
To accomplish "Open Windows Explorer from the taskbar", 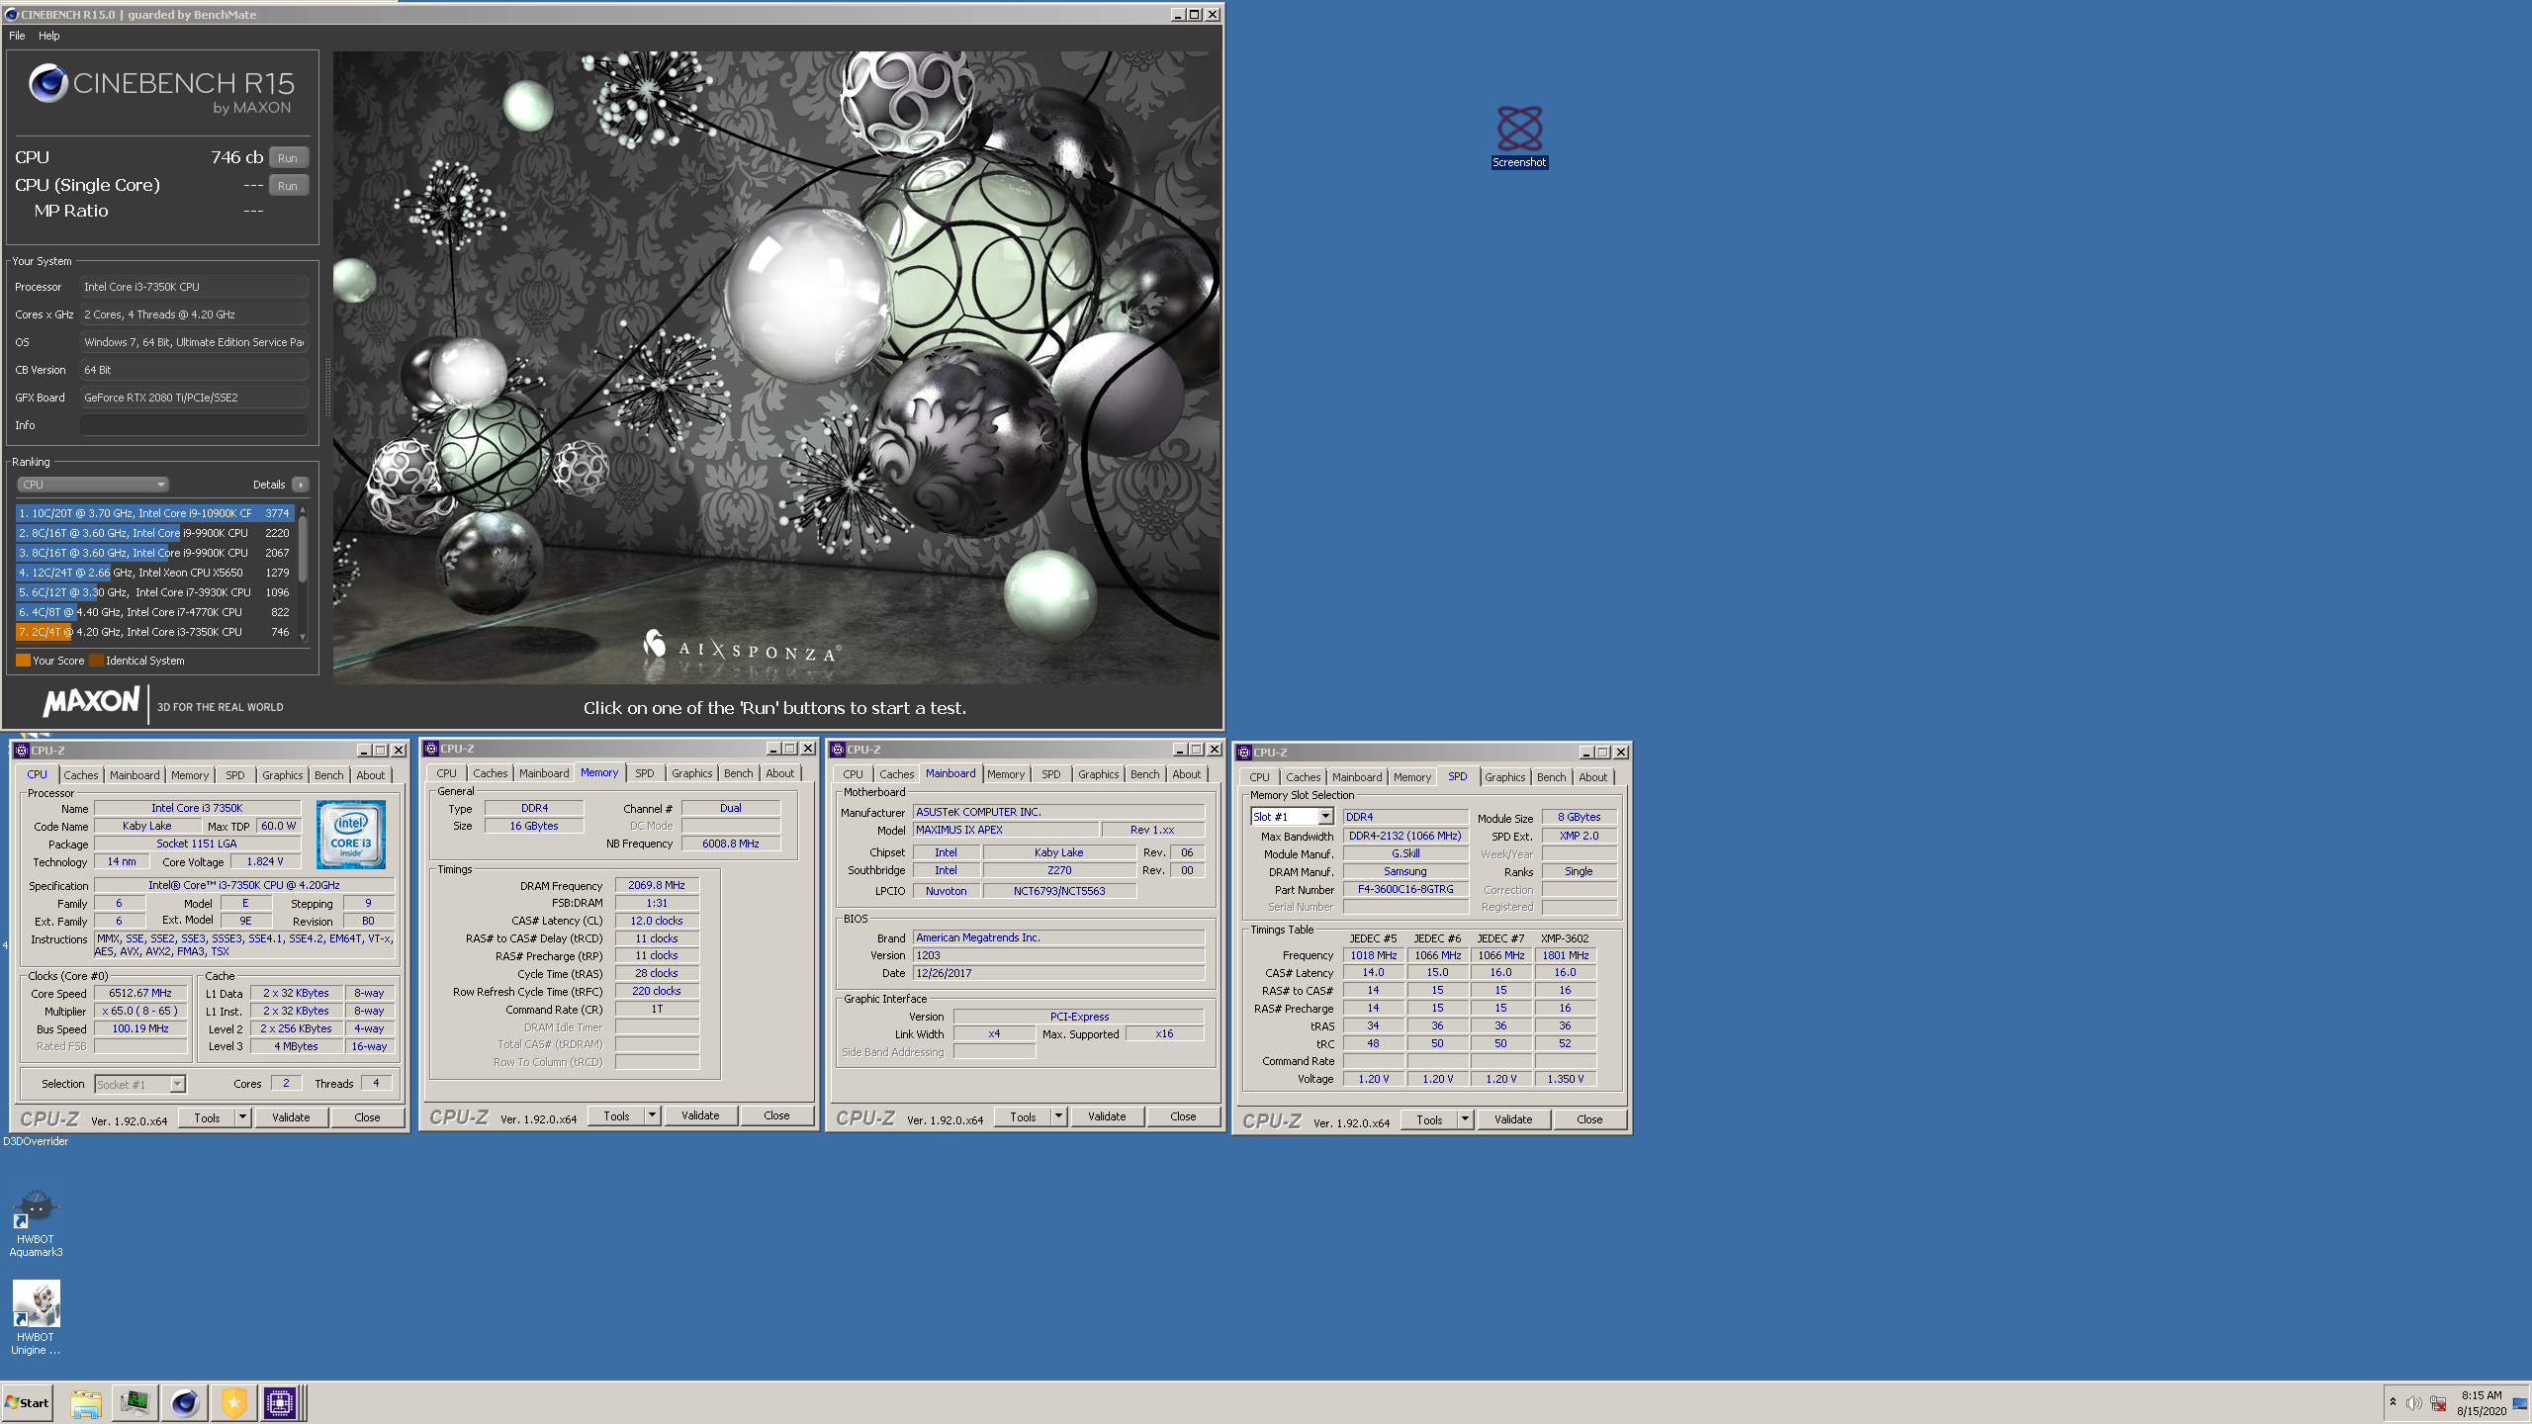I will 86,1403.
